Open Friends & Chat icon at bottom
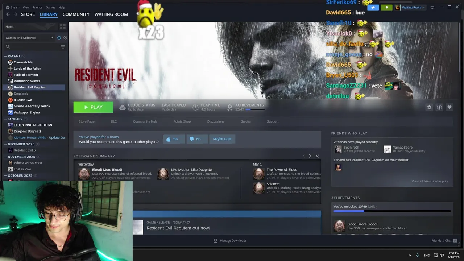The width and height of the screenshot is (464, 261). 455,241
